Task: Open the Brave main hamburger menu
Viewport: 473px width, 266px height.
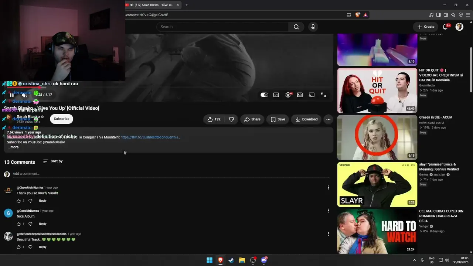Action: 468,15
